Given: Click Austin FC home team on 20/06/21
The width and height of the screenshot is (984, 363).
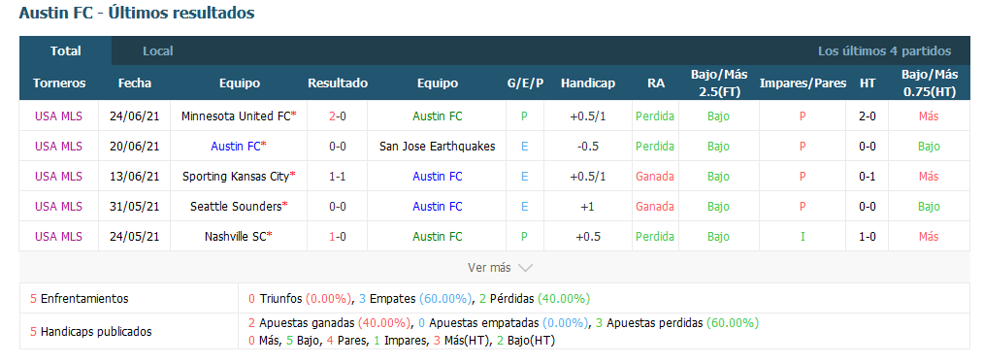Looking at the screenshot, I should click(236, 147).
